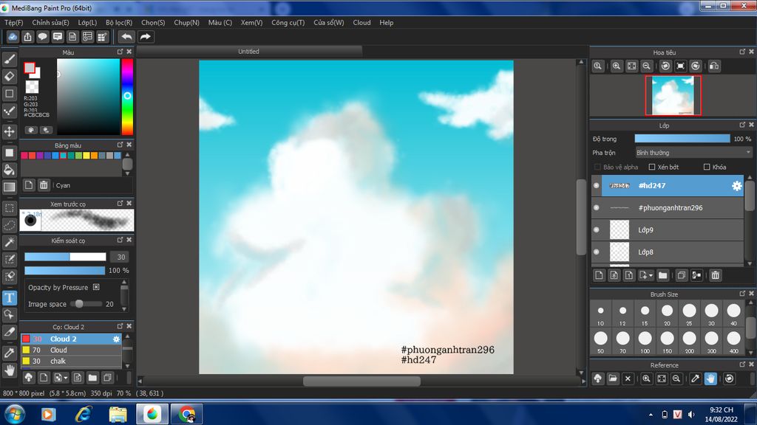The image size is (757, 425).
Task: Select the Text tool
Action: click(x=10, y=298)
